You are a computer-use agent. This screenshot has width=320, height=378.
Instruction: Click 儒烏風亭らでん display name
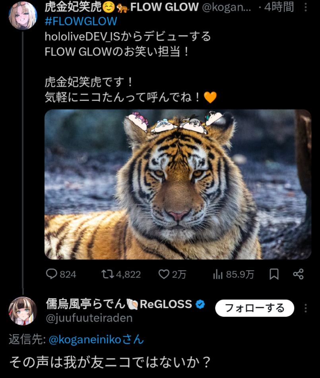coord(85,304)
